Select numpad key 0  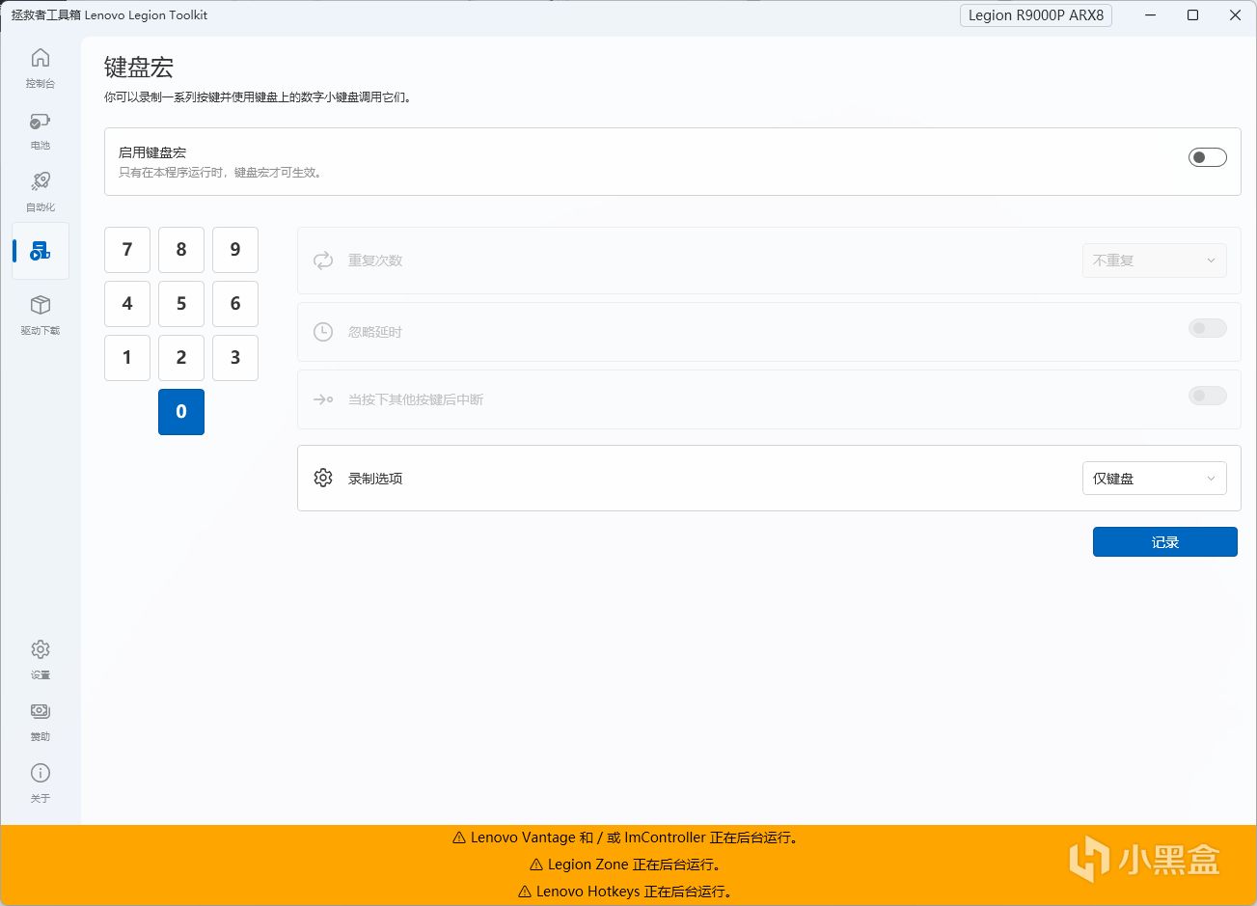coord(181,412)
